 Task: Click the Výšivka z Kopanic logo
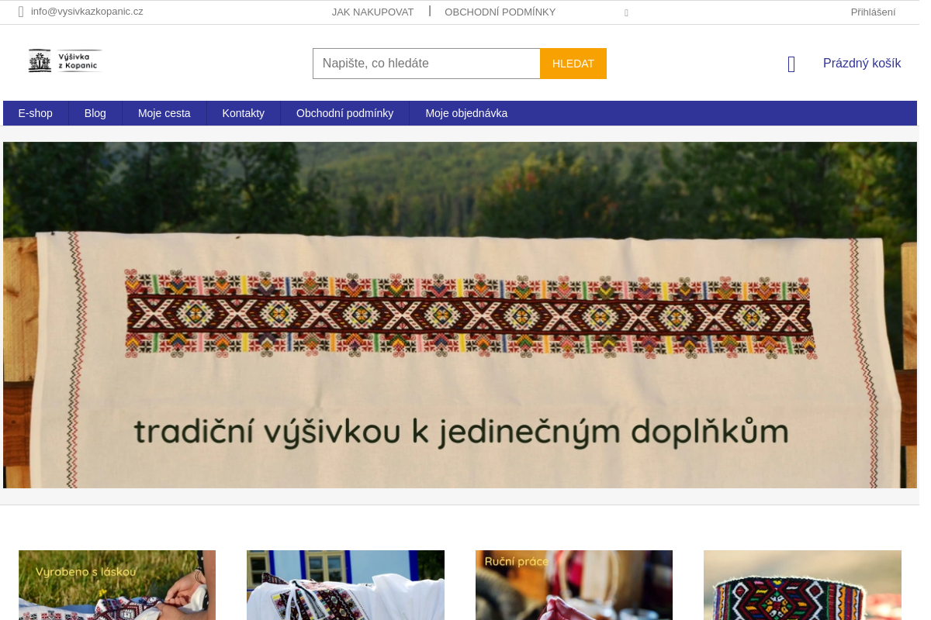(x=65, y=61)
